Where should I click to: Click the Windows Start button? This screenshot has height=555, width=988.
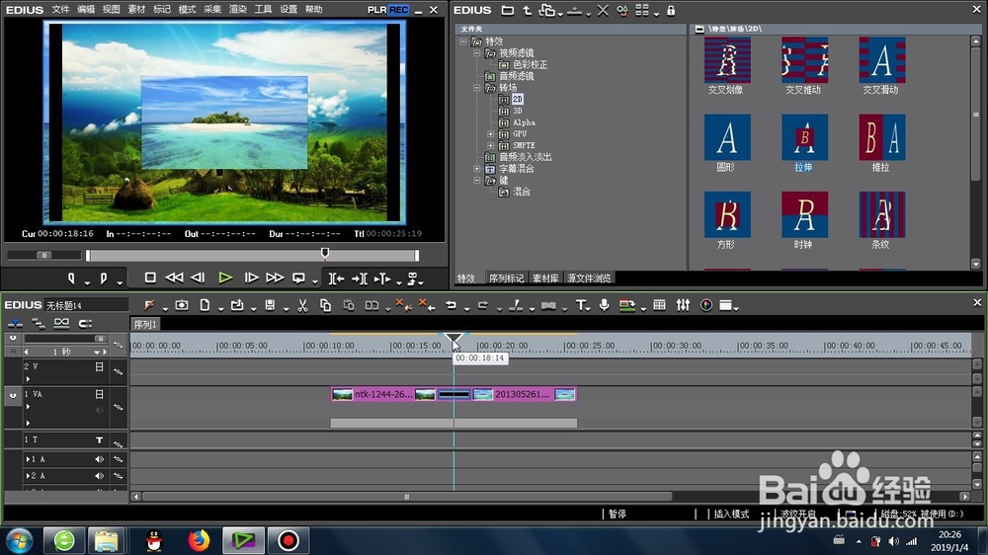tap(19, 540)
